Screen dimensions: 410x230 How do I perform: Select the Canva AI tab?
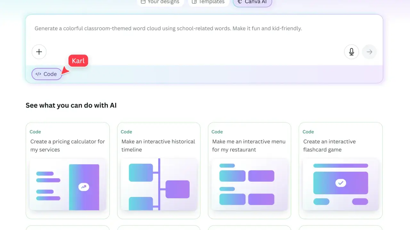(252, 2)
